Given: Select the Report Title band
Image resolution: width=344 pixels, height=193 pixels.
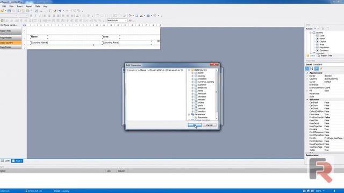Looking at the screenshot, I should coord(11,31).
